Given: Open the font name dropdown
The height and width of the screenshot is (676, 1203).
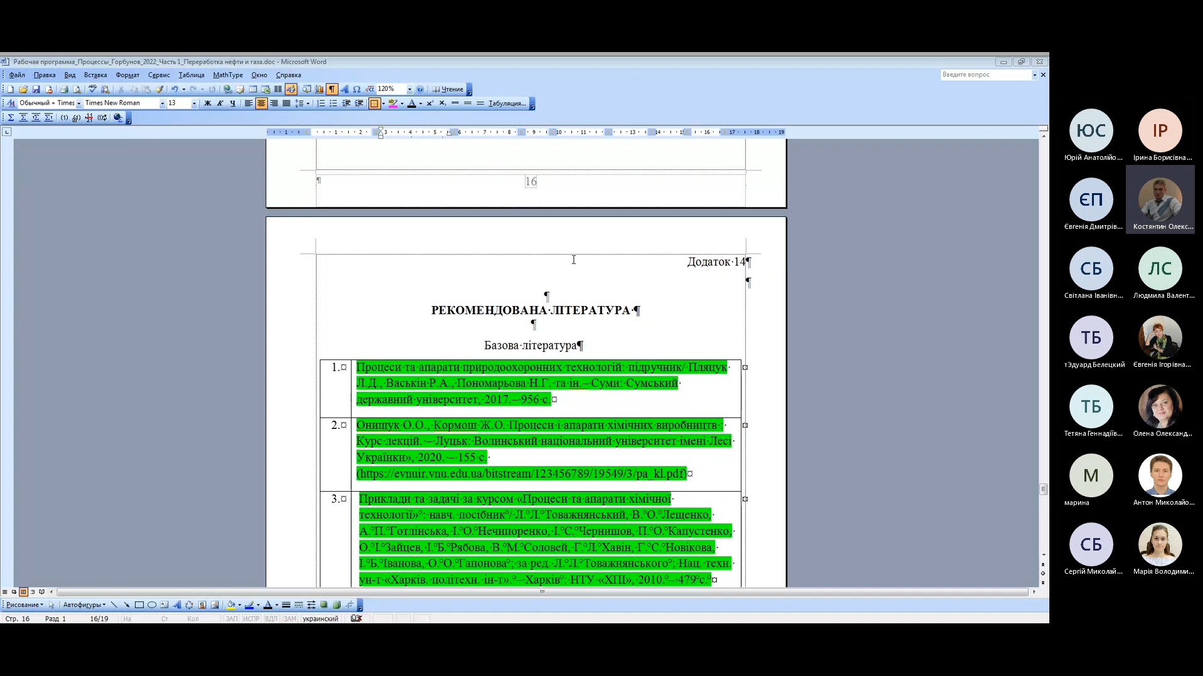Looking at the screenshot, I should 162,103.
